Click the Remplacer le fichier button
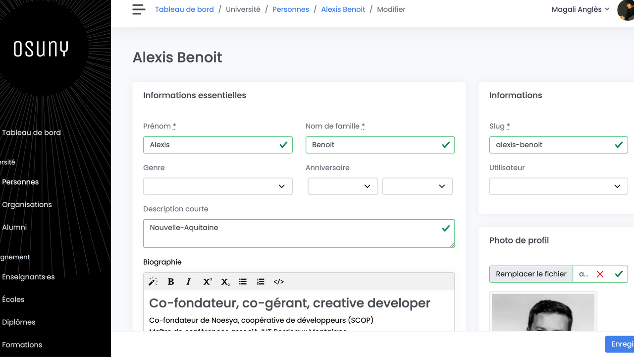 (531, 274)
